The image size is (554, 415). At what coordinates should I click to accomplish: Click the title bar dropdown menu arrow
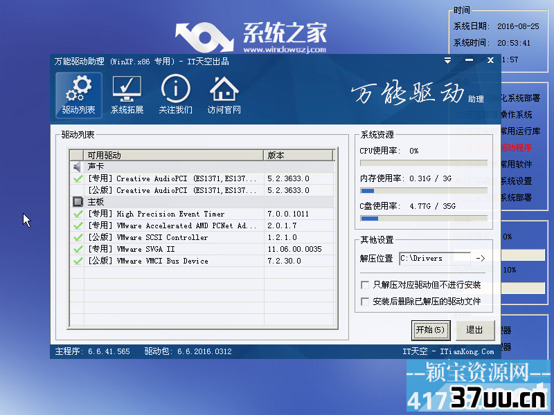[447, 61]
